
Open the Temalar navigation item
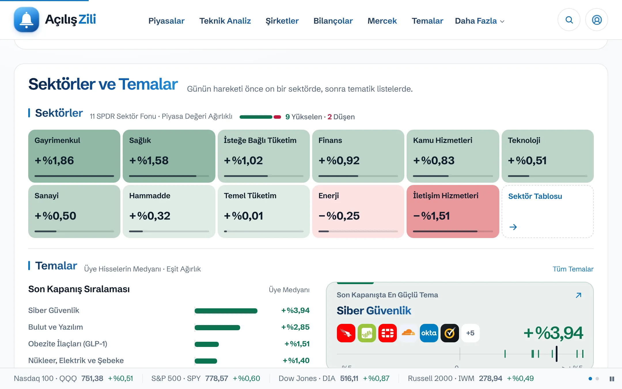(x=427, y=21)
